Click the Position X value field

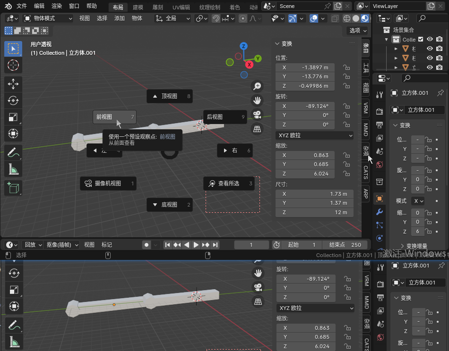(x=305, y=67)
